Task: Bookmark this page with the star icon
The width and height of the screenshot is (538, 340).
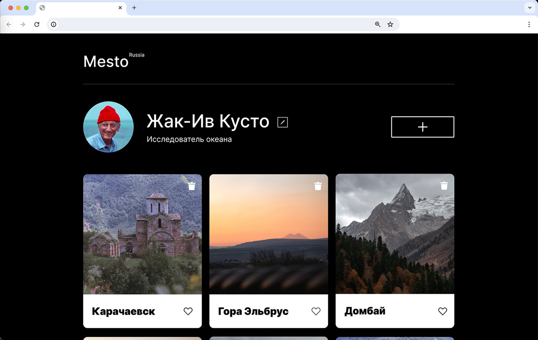Action: (x=390, y=24)
